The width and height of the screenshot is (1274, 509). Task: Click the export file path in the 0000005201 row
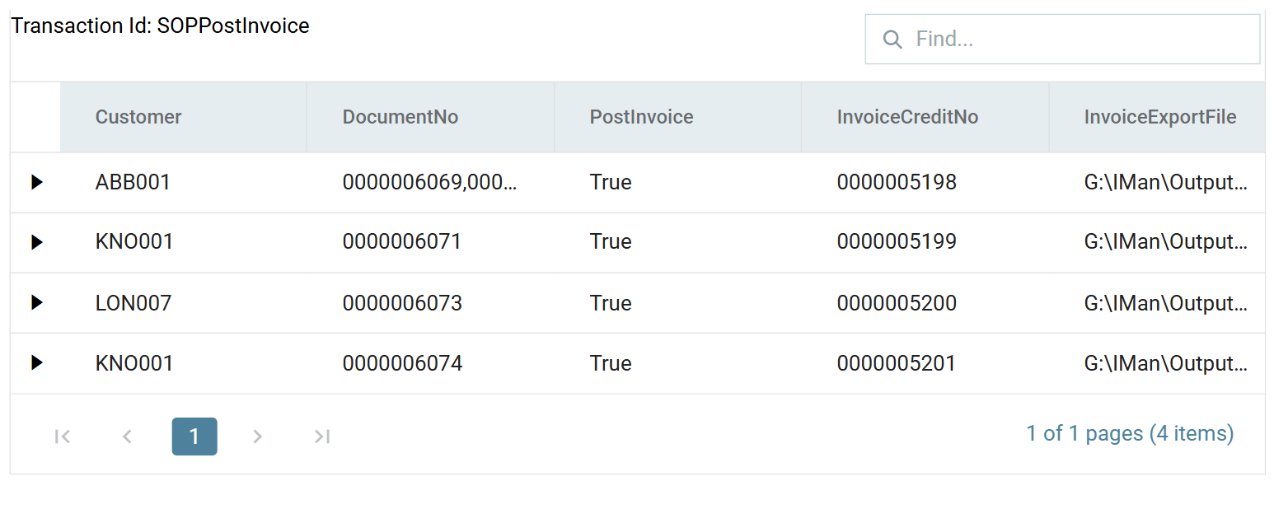click(1166, 363)
